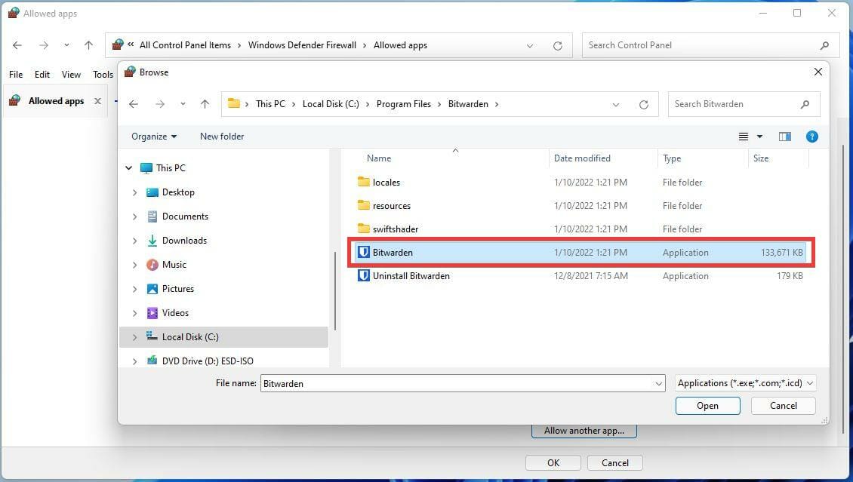
Task: Click Windows Defender Firewall breadcrumb
Action: click(x=302, y=45)
